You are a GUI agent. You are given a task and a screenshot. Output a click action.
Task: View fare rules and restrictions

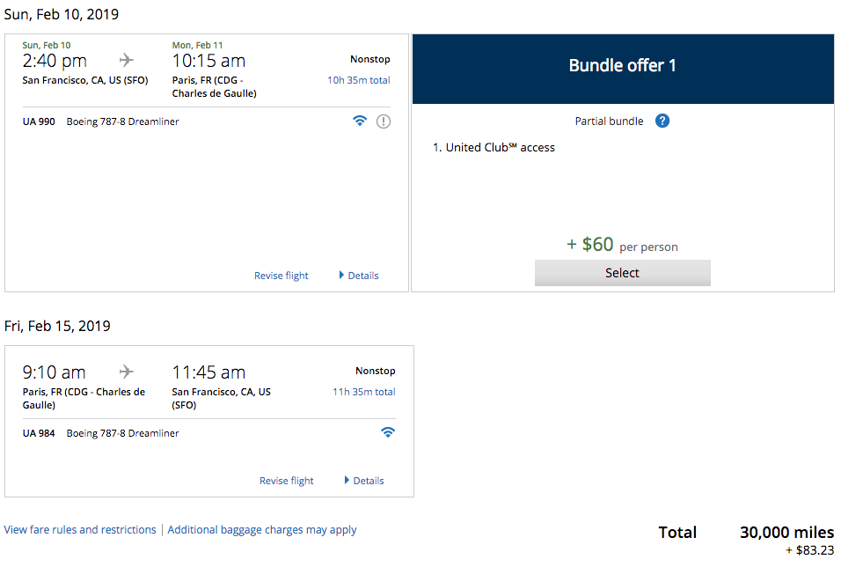click(80, 530)
